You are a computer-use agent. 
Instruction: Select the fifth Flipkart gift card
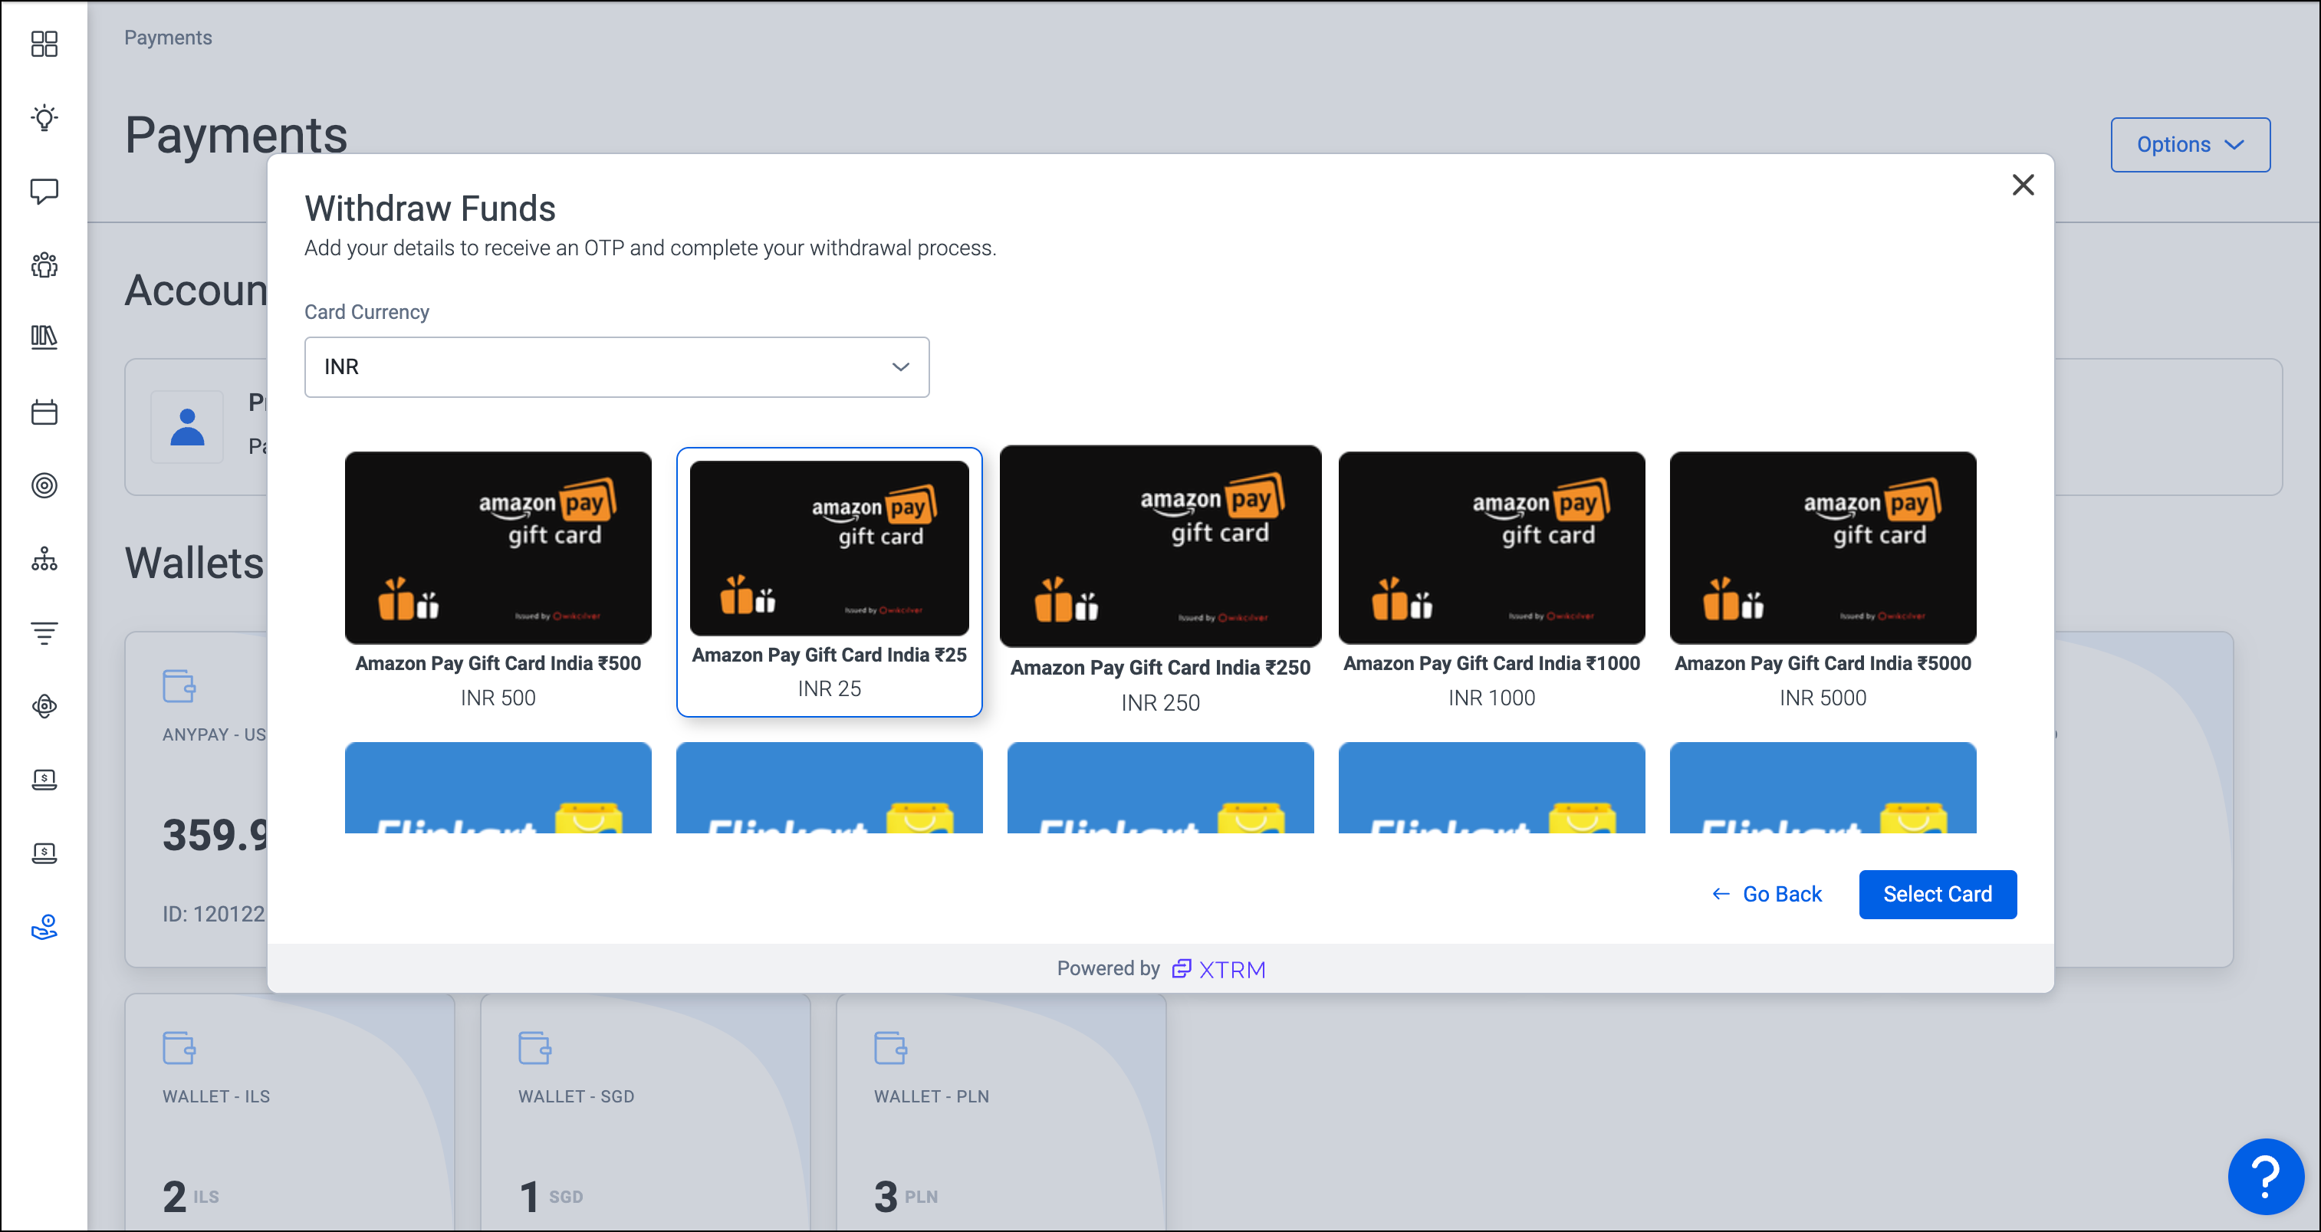1823,787
